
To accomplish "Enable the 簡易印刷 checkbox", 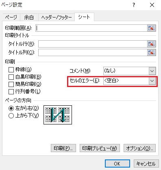I will [11, 84].
